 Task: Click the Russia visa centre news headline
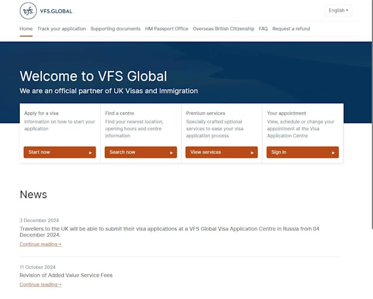point(169,232)
